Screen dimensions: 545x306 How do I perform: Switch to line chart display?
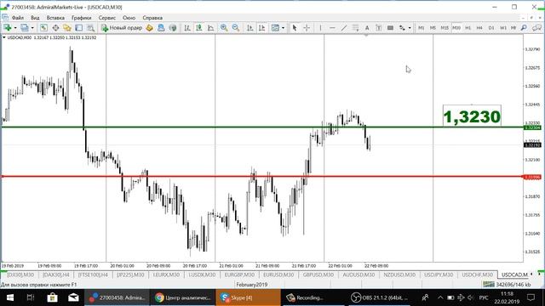pos(210,28)
